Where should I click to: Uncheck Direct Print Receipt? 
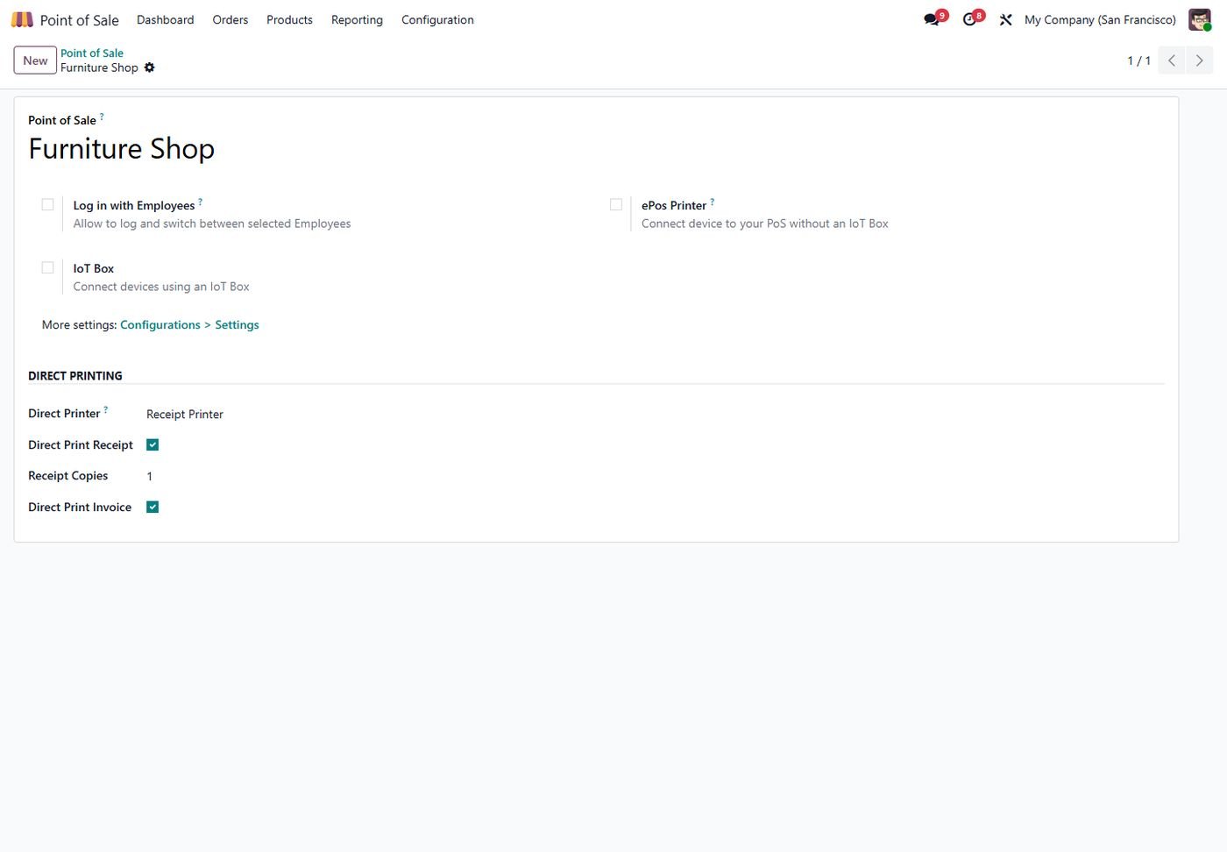pos(152,445)
